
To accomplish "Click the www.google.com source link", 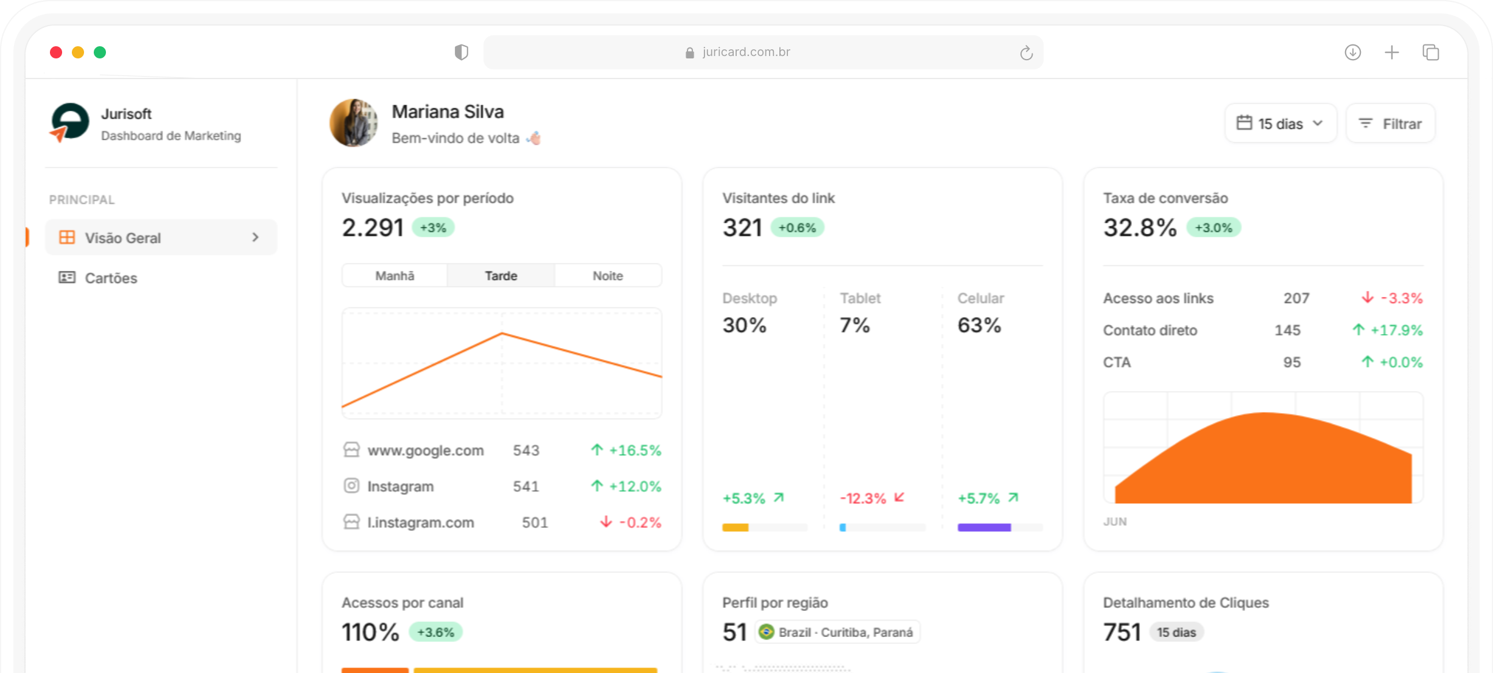I will [x=426, y=450].
